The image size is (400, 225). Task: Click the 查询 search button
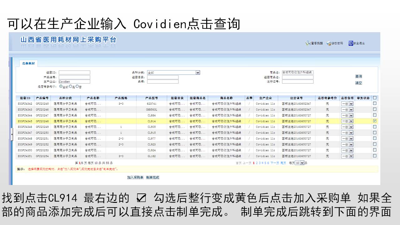pyautogui.click(x=358, y=77)
